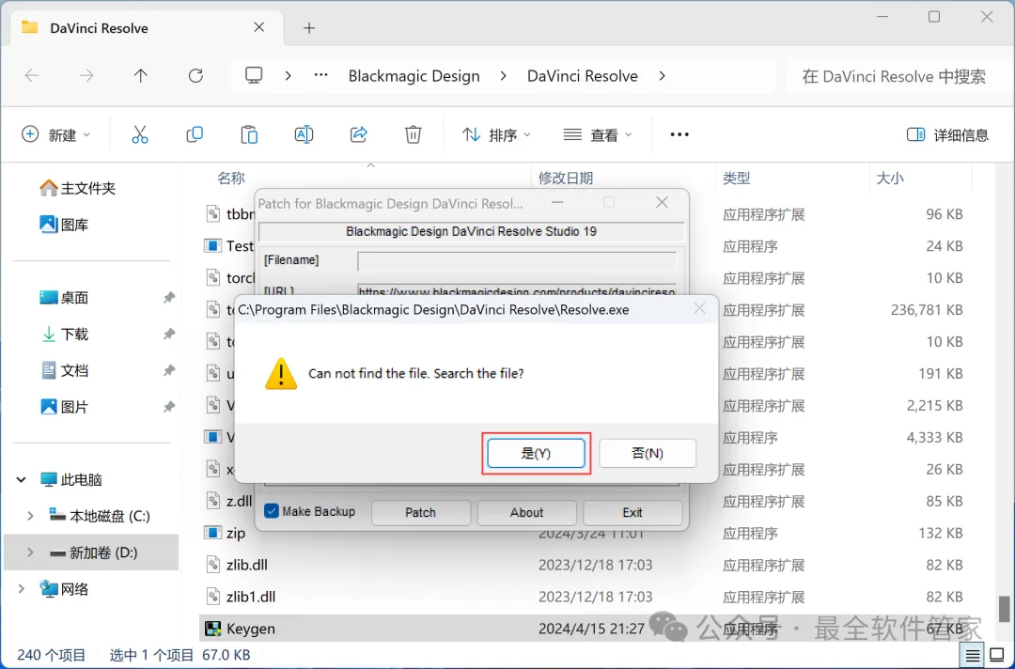Click the No 否(N) button in the dialog

pos(648,453)
